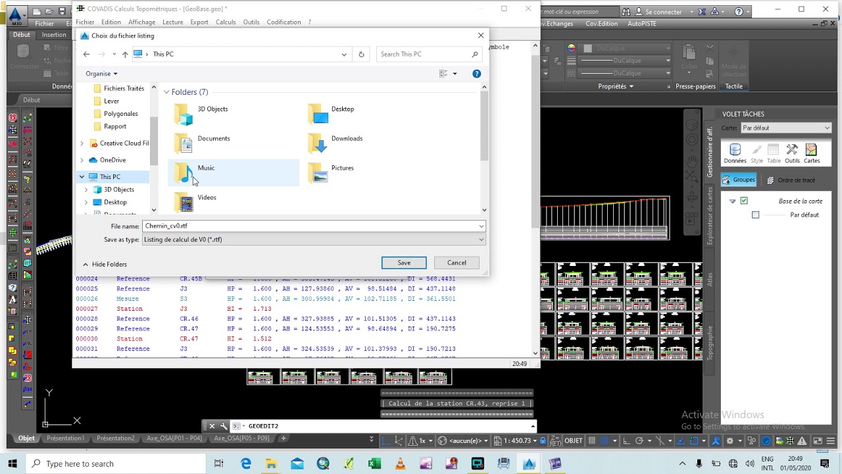Switch to Présentation1 layout tab
The image size is (842, 474).
(x=65, y=438)
